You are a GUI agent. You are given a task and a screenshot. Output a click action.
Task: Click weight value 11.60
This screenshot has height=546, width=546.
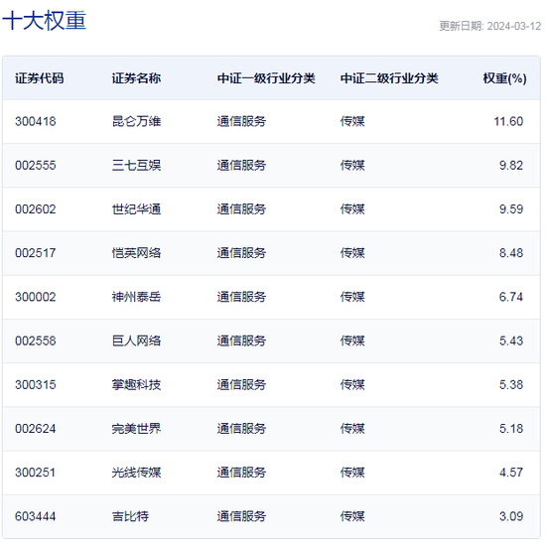pos(508,121)
